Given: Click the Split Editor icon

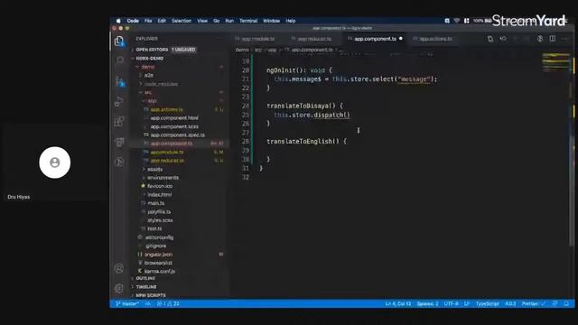Looking at the screenshot, I should click(x=553, y=39).
